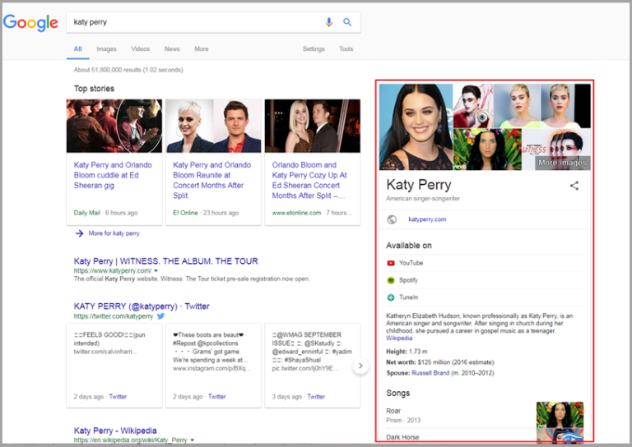Image resolution: width=632 pixels, height=447 pixels.
Task: Share the Katy Perry knowledge panel
Action: 574,186
